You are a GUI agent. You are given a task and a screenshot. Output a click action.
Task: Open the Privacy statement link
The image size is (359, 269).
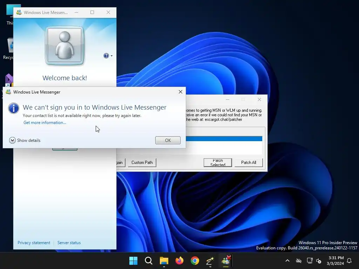pyautogui.click(x=34, y=243)
